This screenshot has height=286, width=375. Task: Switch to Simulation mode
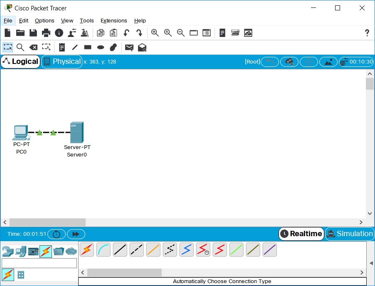pyautogui.click(x=349, y=234)
